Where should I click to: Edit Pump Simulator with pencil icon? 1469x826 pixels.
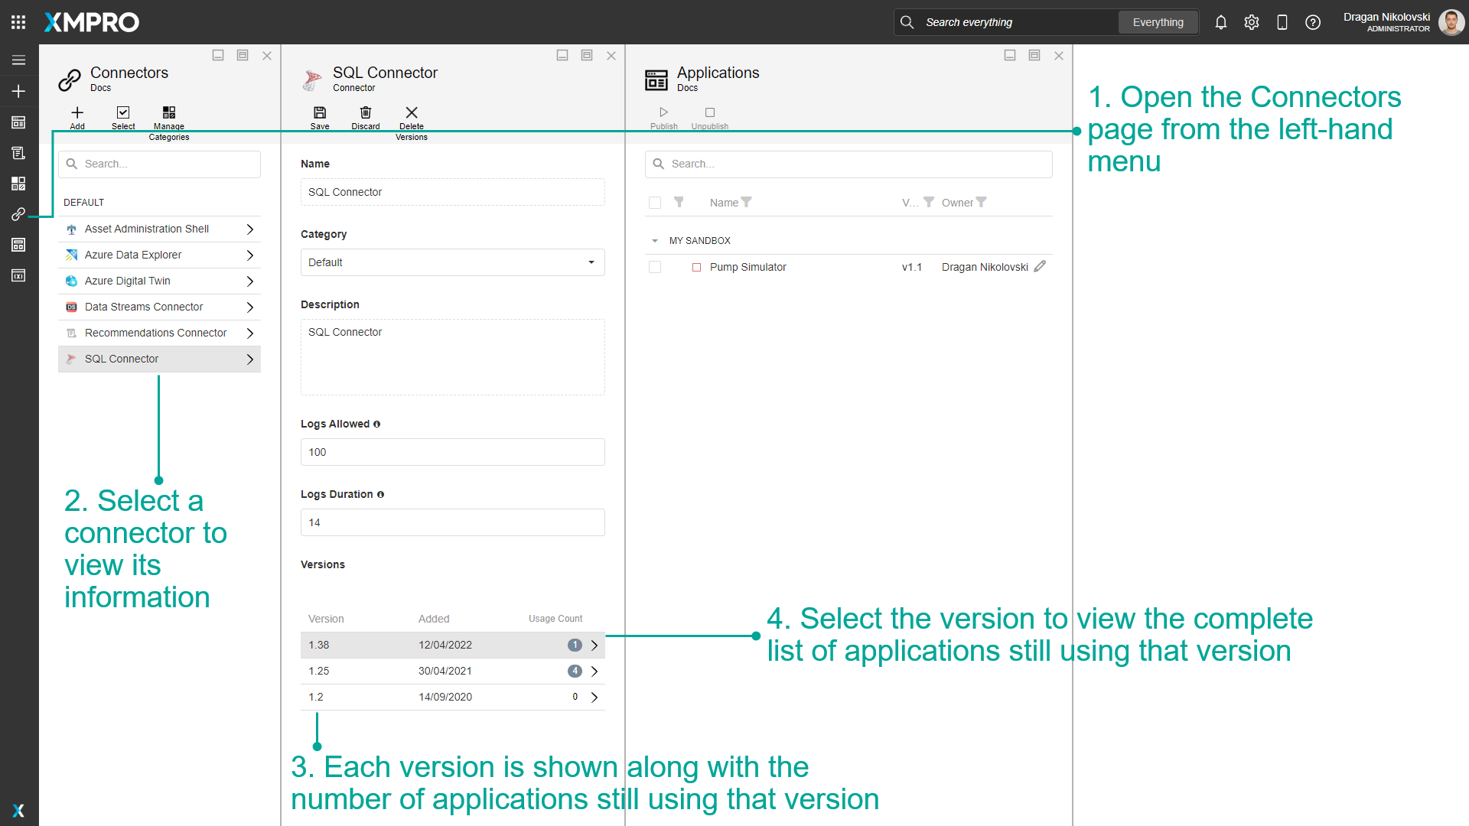[x=1040, y=266]
